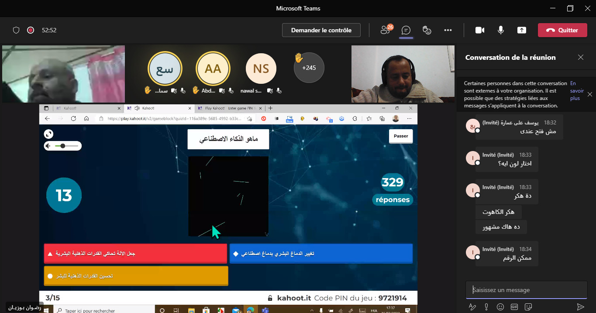Click the Saisissez un message field
The width and height of the screenshot is (596, 313).
[527, 290]
